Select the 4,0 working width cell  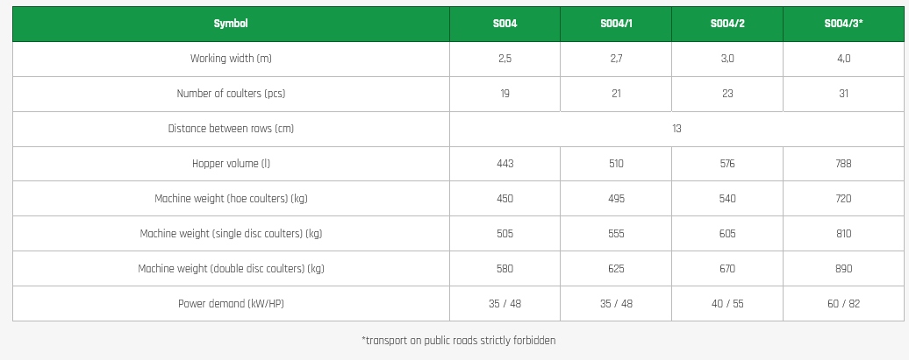pyautogui.click(x=843, y=59)
